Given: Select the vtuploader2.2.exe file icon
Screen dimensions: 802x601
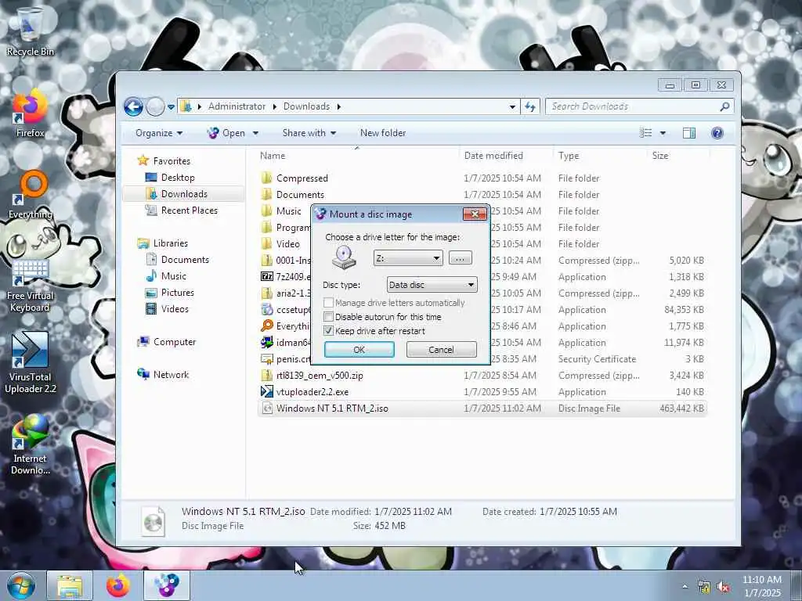Looking at the screenshot, I should [x=266, y=391].
